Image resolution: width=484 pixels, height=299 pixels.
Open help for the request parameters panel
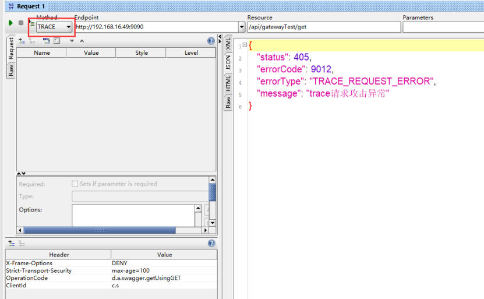pyautogui.click(x=211, y=41)
